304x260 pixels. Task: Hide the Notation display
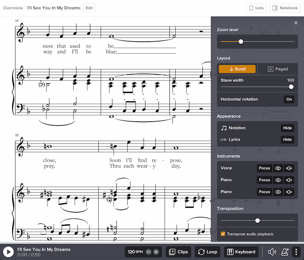click(x=287, y=128)
